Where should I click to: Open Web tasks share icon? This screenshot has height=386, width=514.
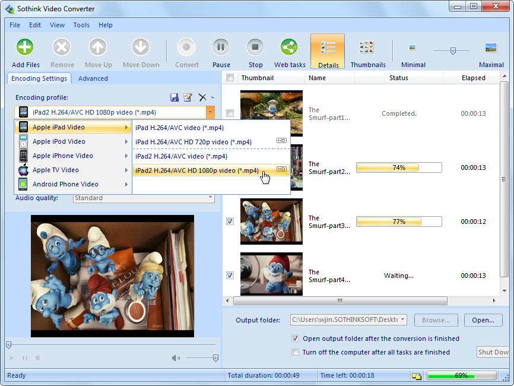[290, 48]
